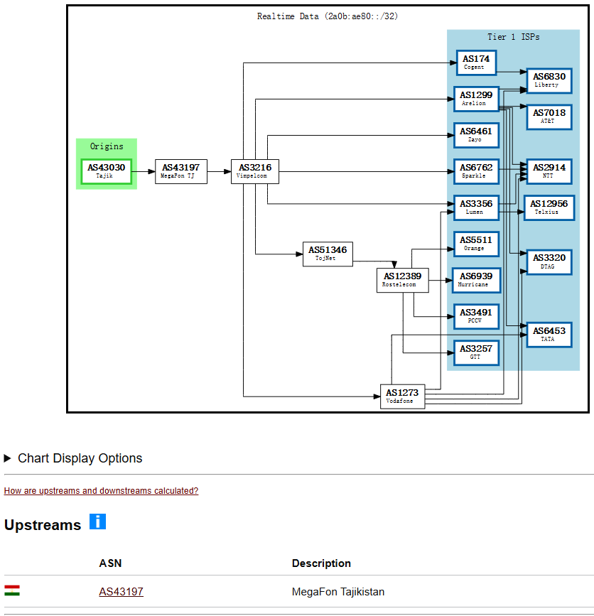Click the AS1273 Vodafone node

point(403,396)
